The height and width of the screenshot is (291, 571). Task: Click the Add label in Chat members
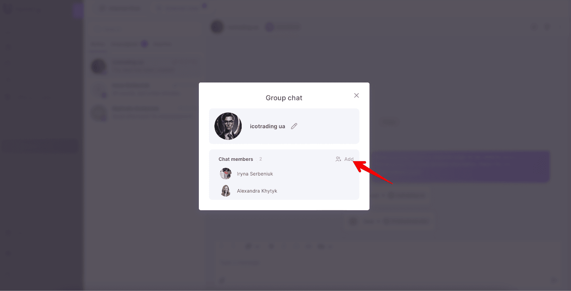click(x=349, y=159)
